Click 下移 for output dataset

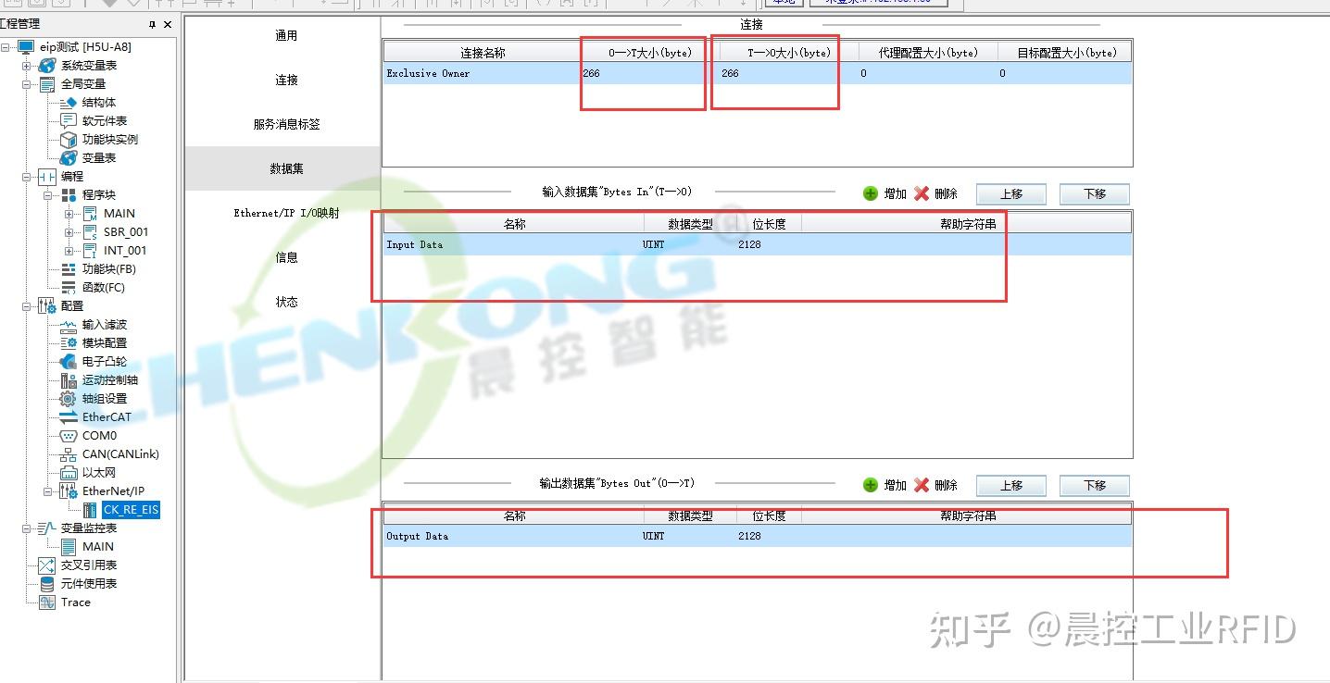pos(1095,486)
